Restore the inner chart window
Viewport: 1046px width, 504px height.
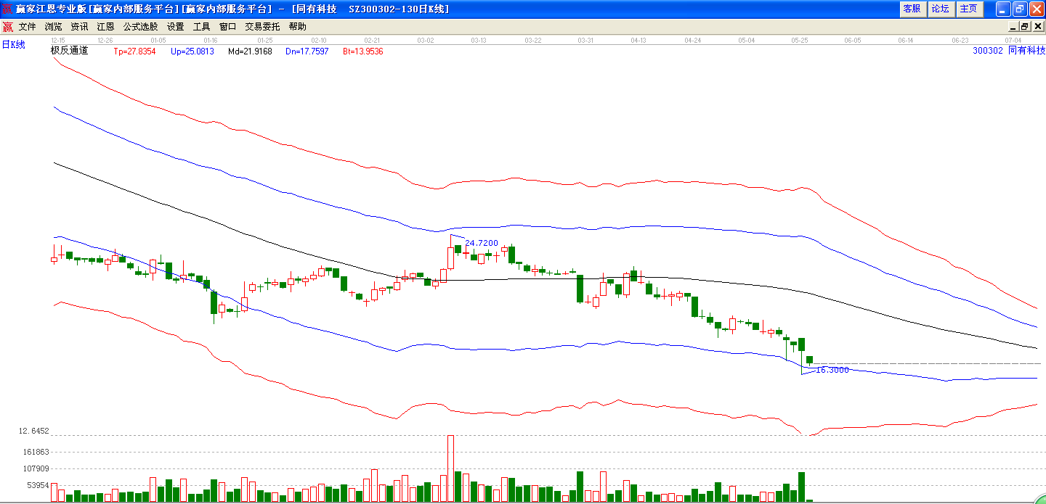[1025, 27]
